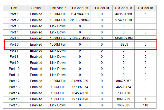Click RxGoodPkt value 8096229

pyautogui.click(x=124, y=99)
